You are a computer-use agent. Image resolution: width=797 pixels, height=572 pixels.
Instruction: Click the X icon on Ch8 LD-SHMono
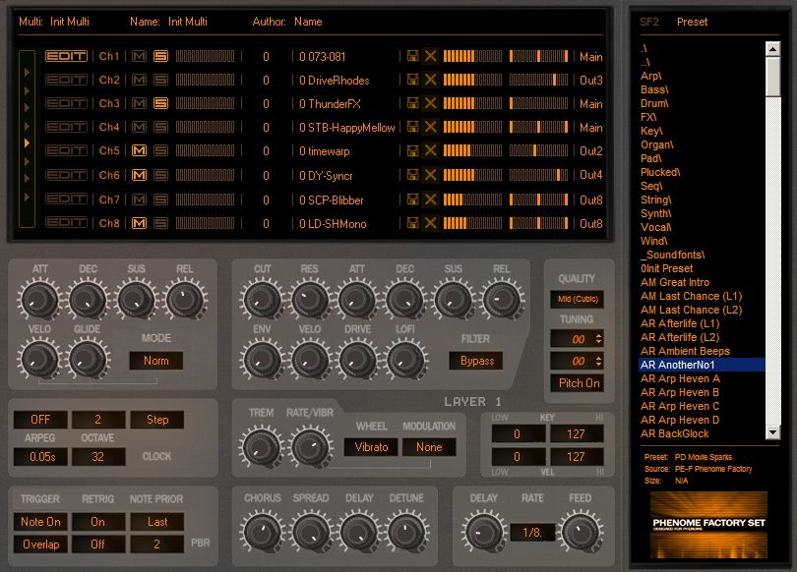pyautogui.click(x=430, y=223)
